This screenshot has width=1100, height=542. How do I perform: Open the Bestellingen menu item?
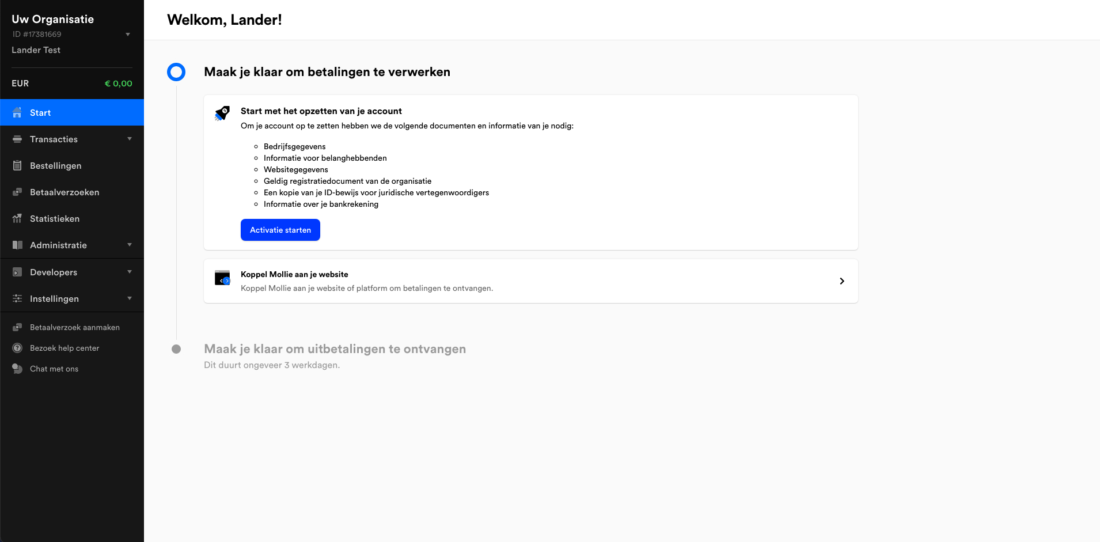click(72, 165)
